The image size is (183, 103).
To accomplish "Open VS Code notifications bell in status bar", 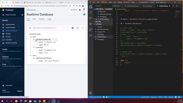I will pos(179,97).
